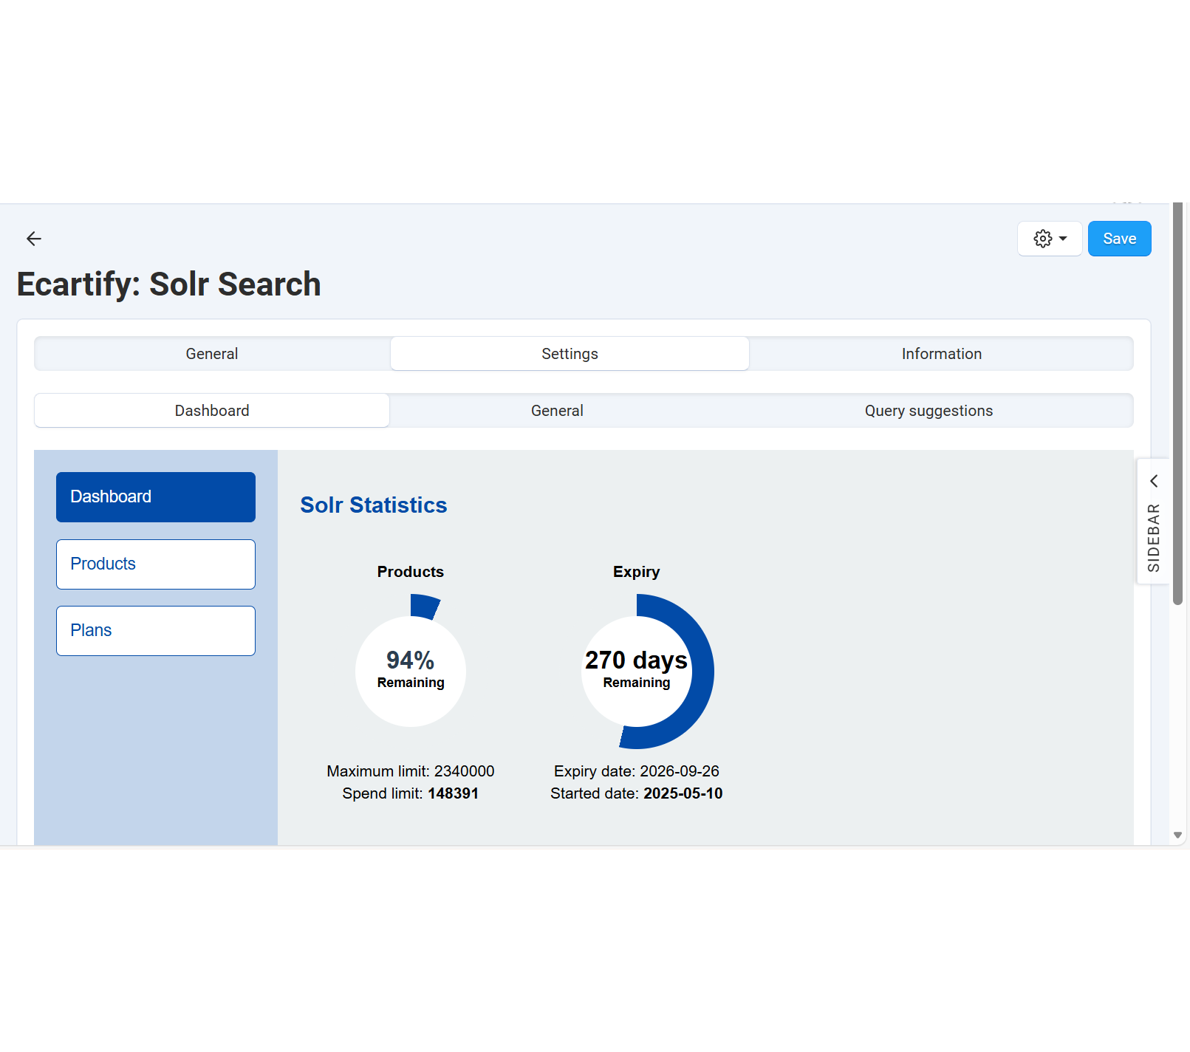Click the back arrow icon

[34, 239]
